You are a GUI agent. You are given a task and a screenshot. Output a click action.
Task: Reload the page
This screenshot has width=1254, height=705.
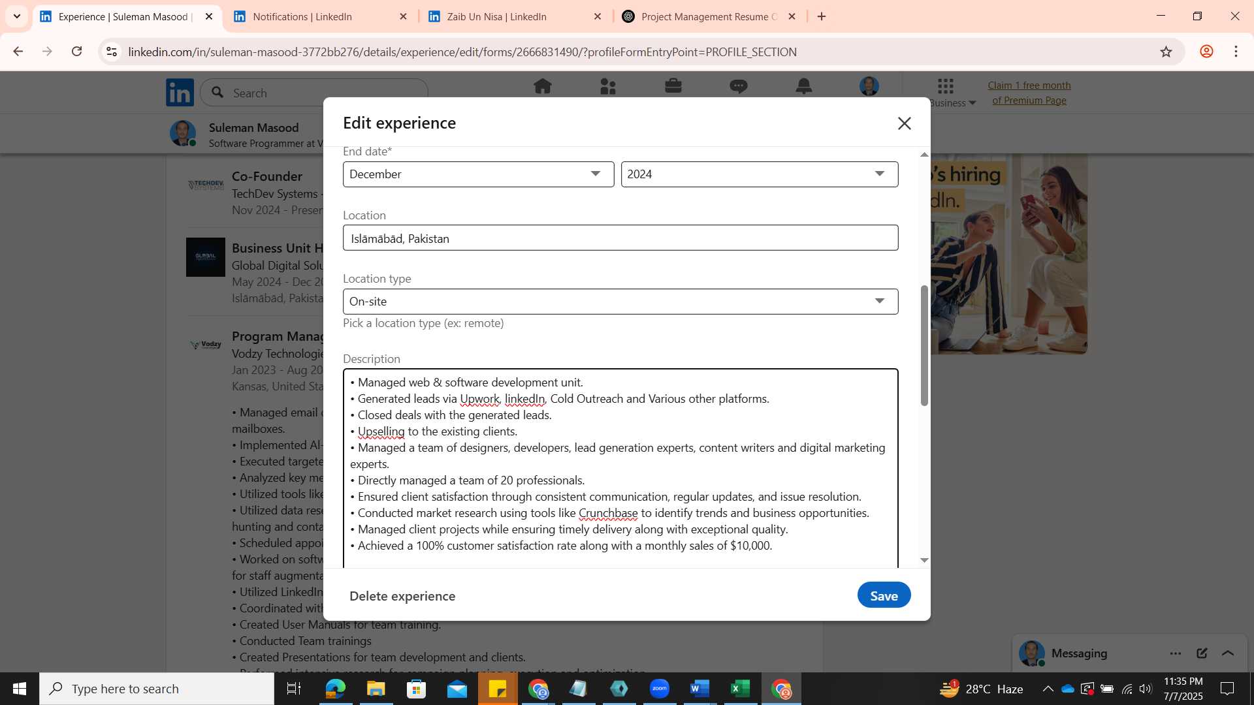click(76, 52)
